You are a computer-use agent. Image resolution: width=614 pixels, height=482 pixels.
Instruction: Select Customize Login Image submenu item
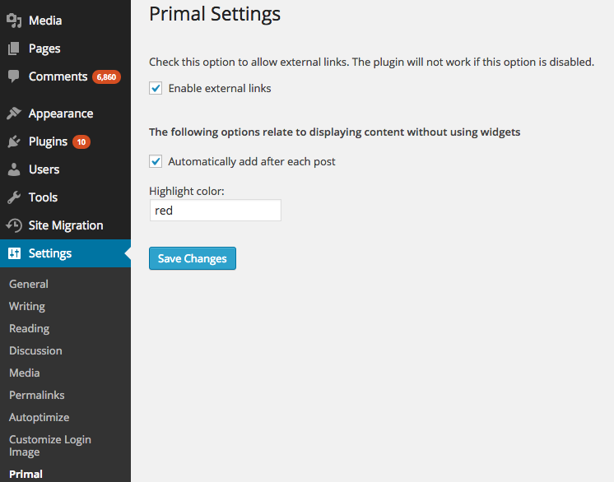(x=50, y=445)
